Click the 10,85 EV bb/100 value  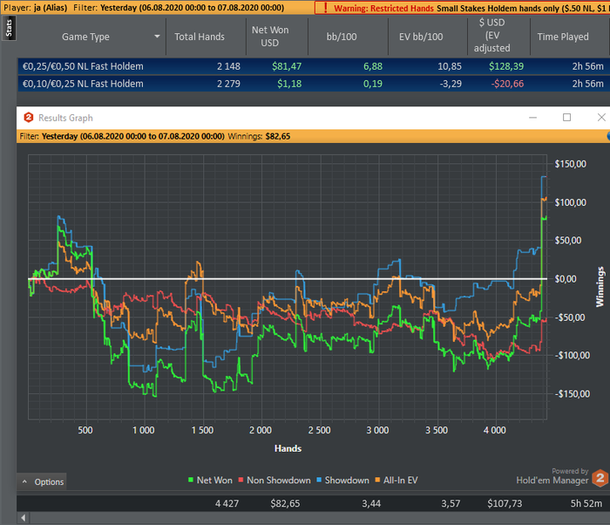[x=450, y=66]
